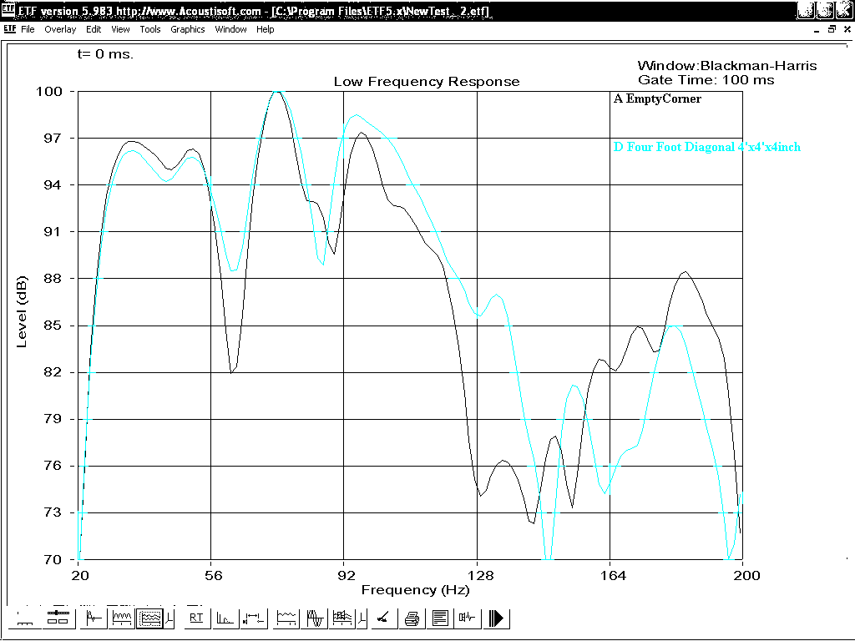Click the RT reverberation time toolbar button
The width and height of the screenshot is (855, 641).
click(x=196, y=618)
